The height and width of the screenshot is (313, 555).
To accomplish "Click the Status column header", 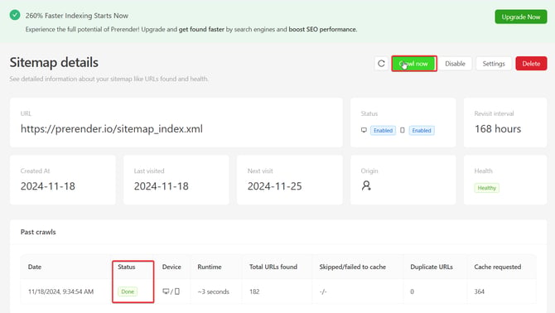I will [x=127, y=267].
